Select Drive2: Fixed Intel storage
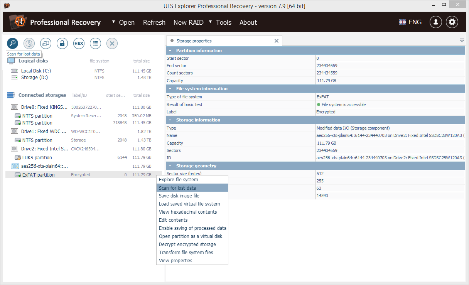The width and height of the screenshot is (469, 285). (x=84, y=149)
